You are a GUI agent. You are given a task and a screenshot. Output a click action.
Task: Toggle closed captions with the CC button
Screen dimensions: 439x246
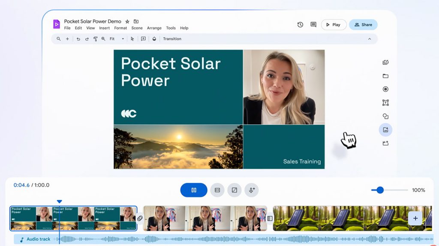[217, 190]
